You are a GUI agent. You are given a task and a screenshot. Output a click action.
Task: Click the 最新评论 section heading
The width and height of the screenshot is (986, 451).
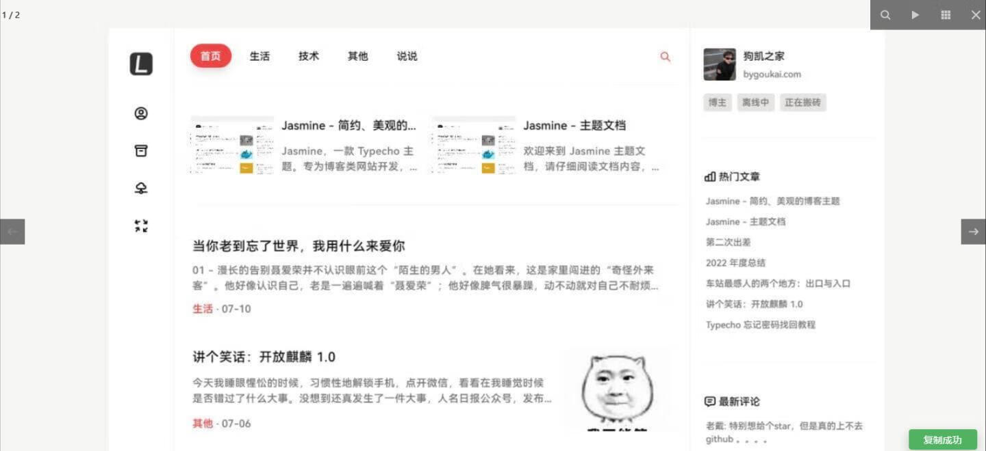point(739,401)
